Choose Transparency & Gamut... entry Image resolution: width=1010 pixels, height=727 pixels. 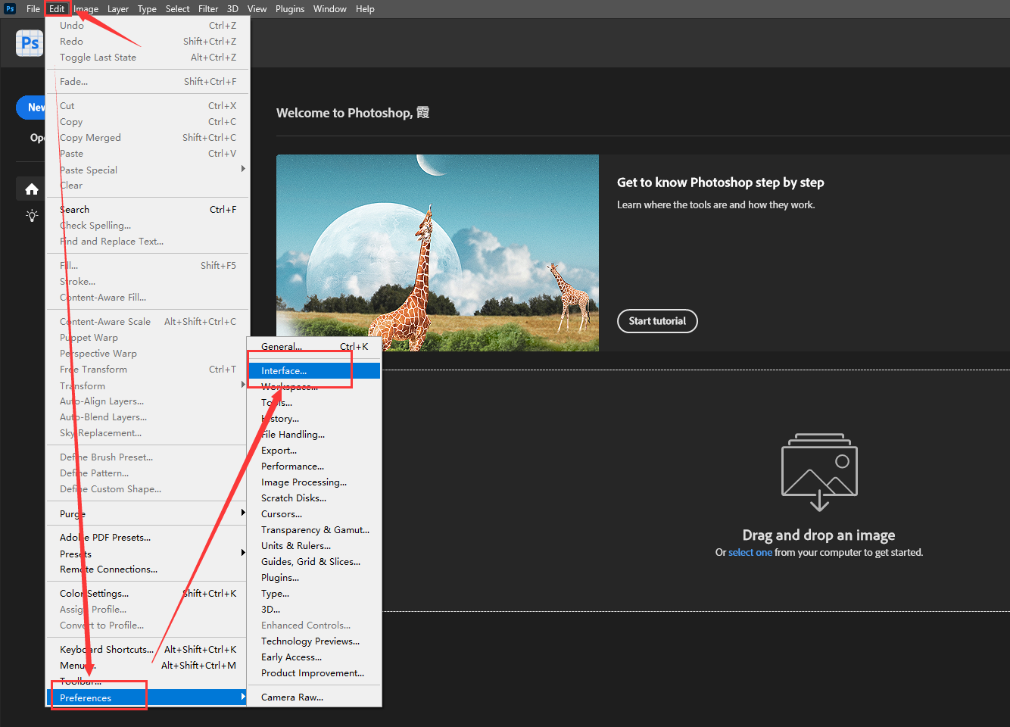point(315,530)
